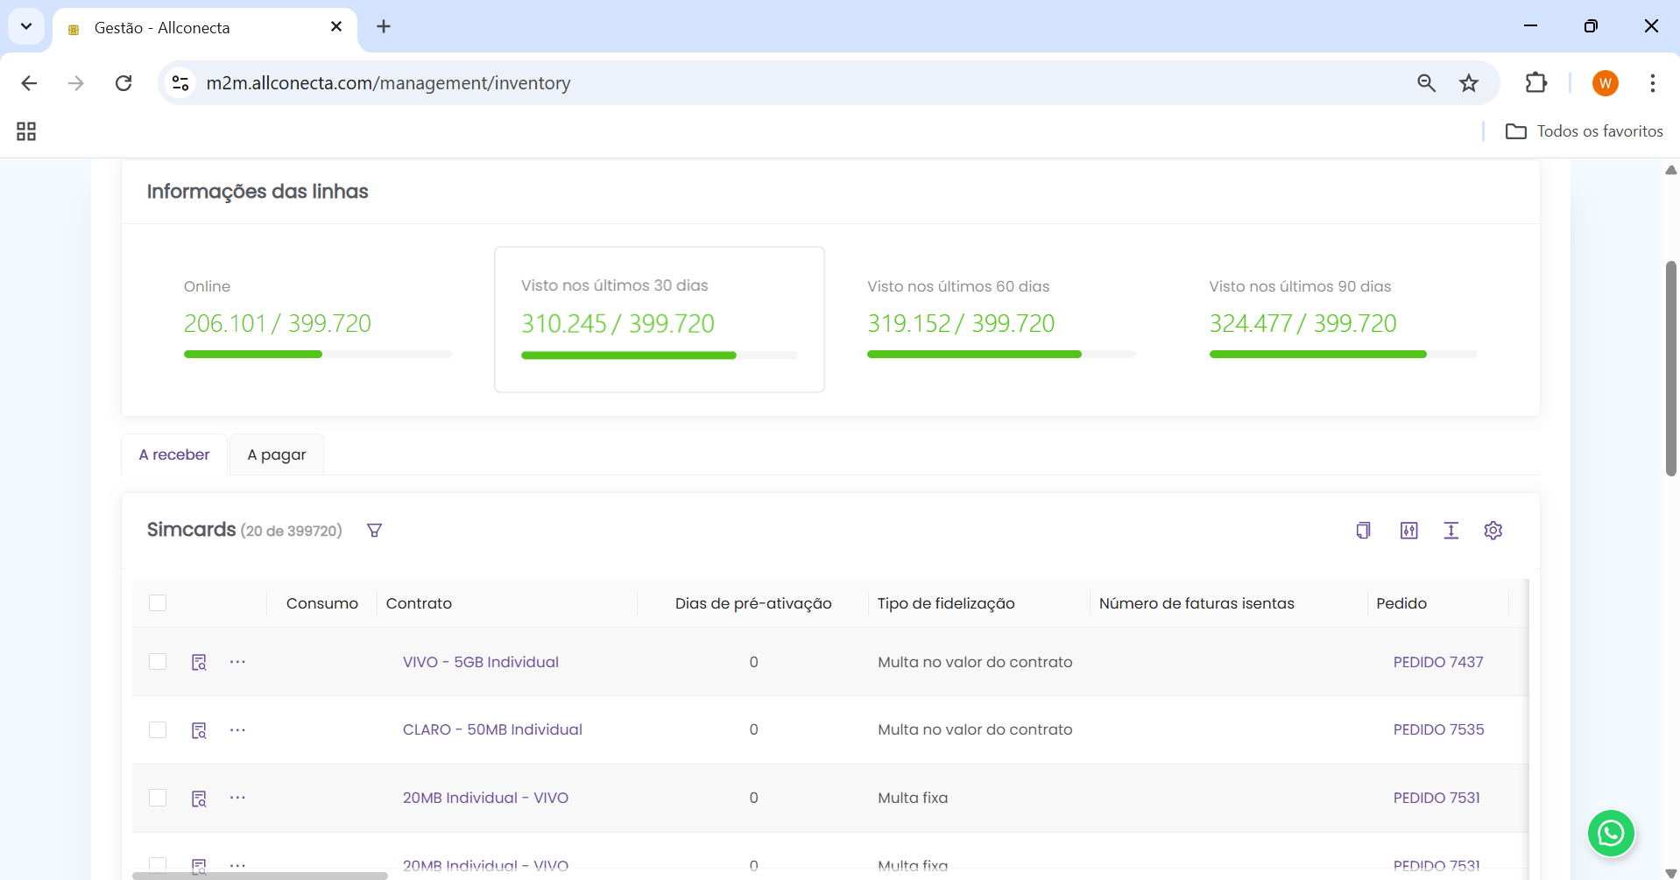
Task: Open the WhatsApp chat floating button
Action: [x=1610, y=833]
